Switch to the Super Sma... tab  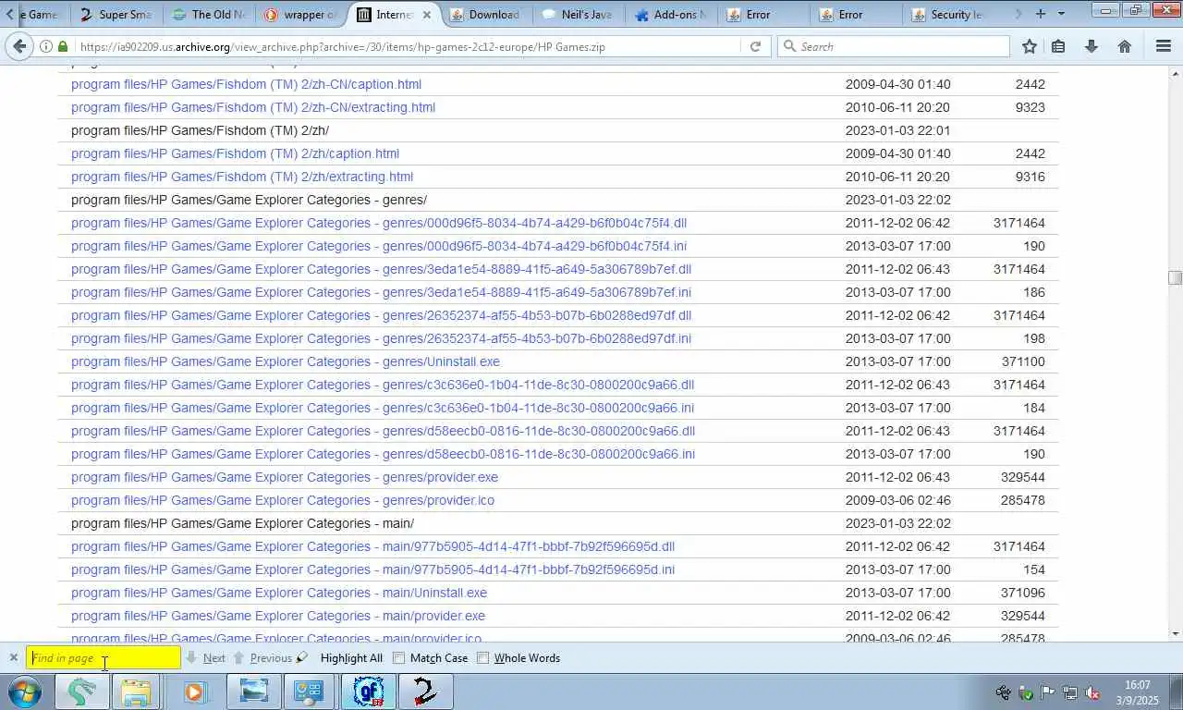click(115, 14)
